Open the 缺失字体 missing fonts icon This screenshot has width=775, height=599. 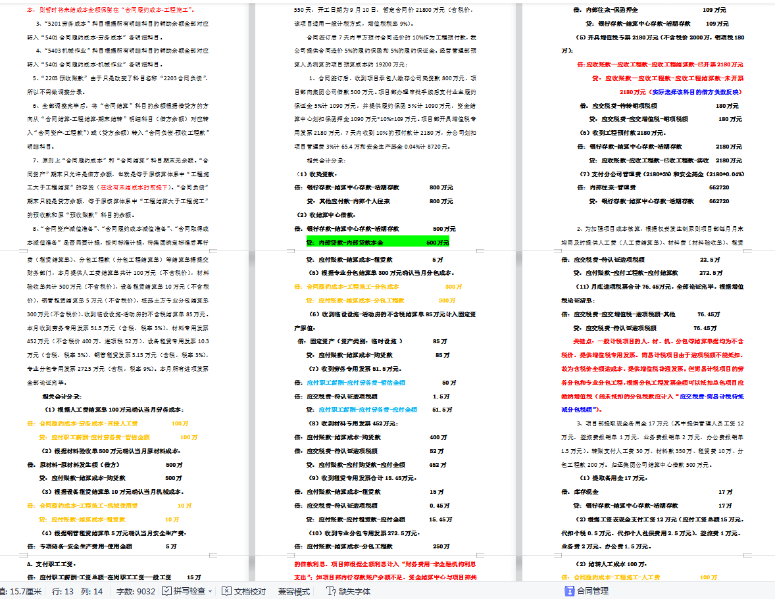tap(331, 591)
